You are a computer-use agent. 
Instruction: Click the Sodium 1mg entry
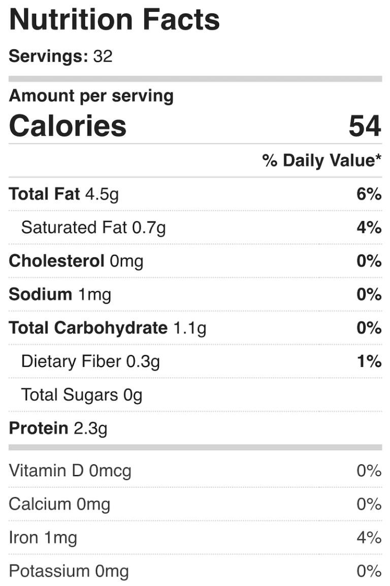60,295
